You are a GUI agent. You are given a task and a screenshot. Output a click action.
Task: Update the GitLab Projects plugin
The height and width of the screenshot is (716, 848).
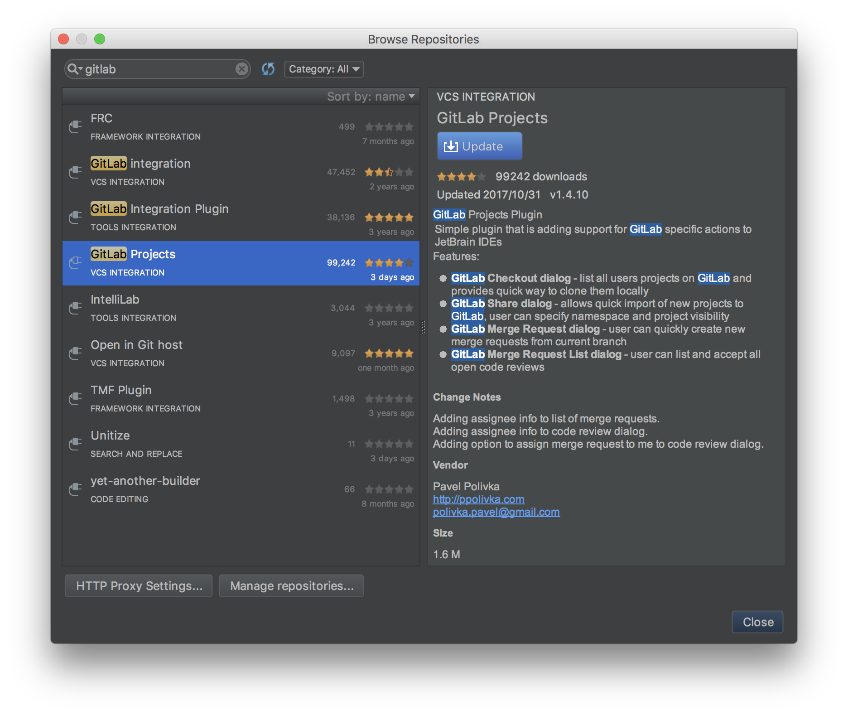pyautogui.click(x=479, y=146)
